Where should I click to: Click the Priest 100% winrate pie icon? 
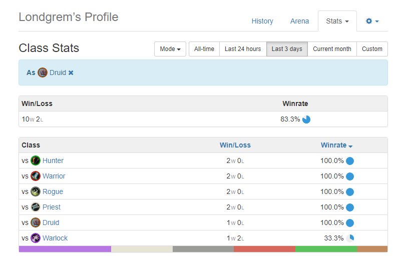pyautogui.click(x=350, y=207)
